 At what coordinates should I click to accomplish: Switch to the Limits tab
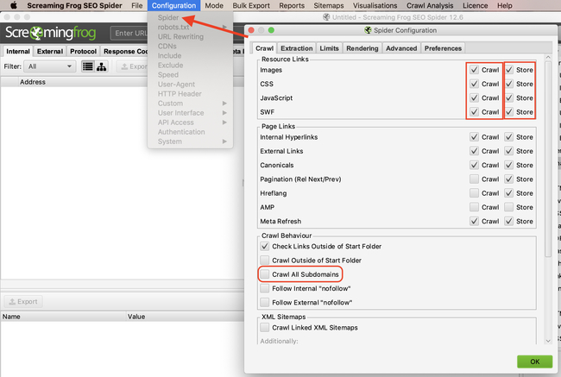coord(329,48)
